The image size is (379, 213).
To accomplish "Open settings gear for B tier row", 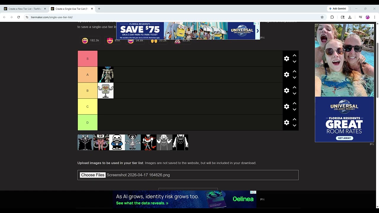I will coord(286,91).
